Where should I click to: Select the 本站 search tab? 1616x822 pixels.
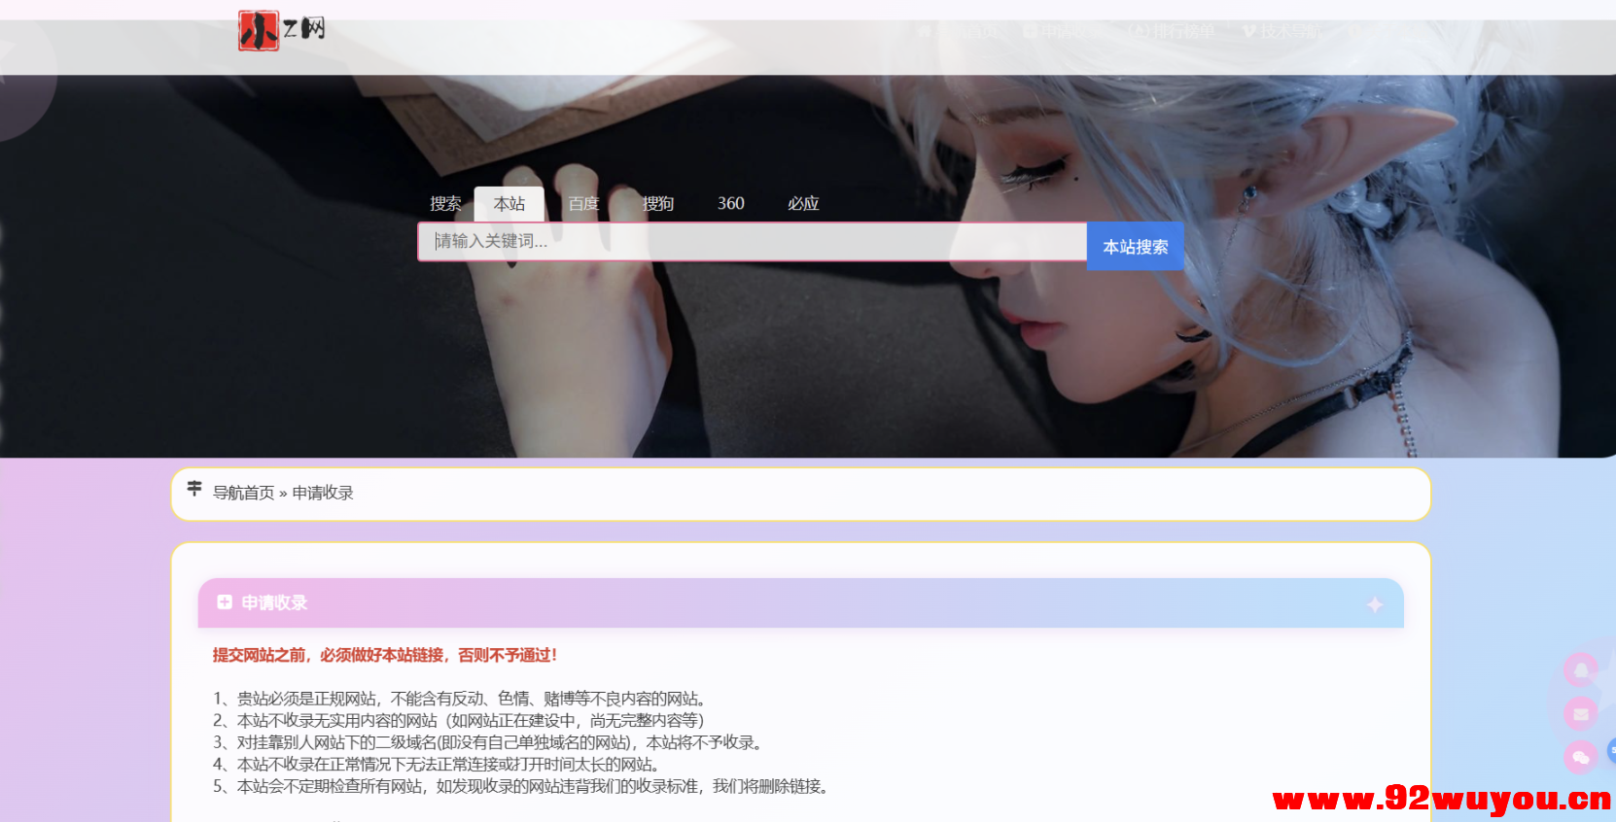(509, 204)
